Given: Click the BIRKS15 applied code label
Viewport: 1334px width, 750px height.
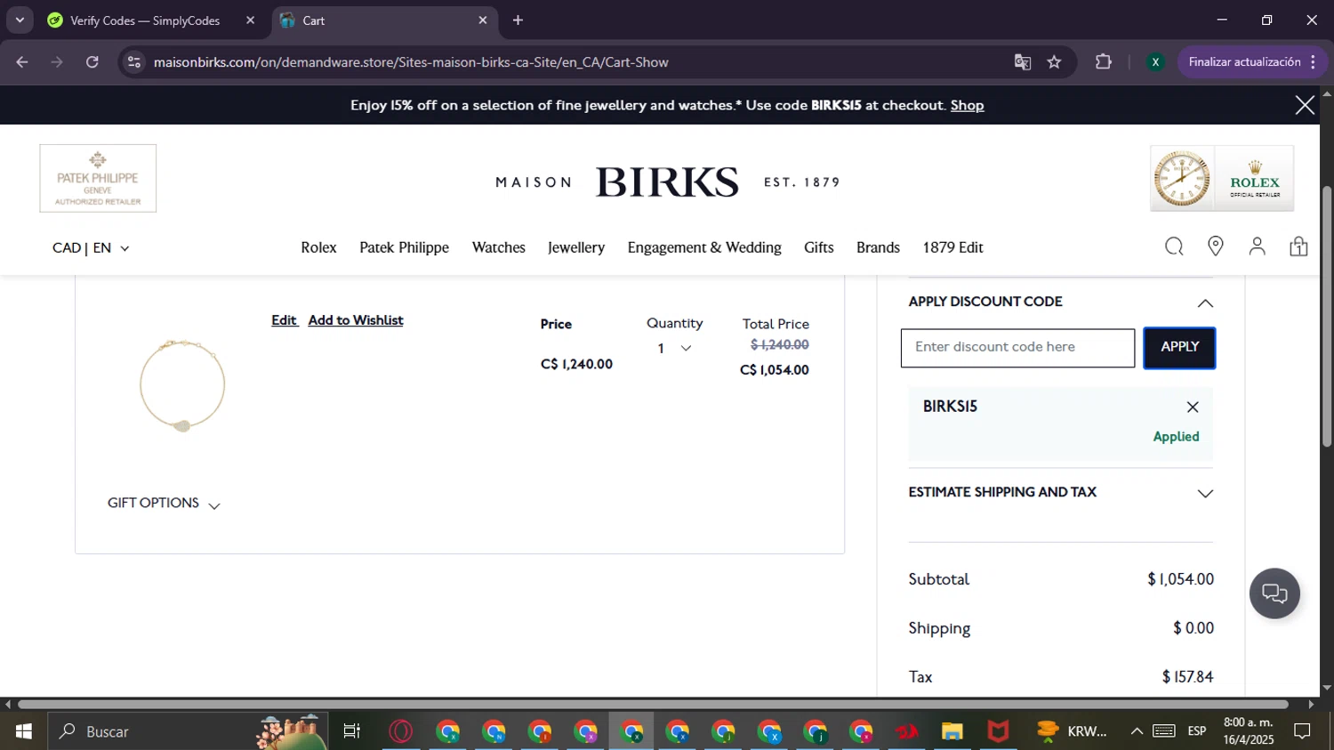Looking at the screenshot, I should [x=950, y=407].
